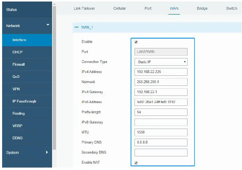Switch to the Switch tab
The width and height of the screenshot is (242, 170).
pos(232,9)
